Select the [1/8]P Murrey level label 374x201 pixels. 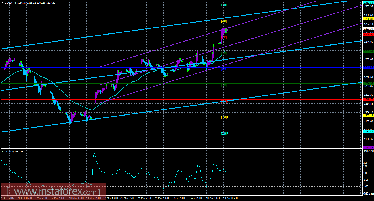pos(224,117)
